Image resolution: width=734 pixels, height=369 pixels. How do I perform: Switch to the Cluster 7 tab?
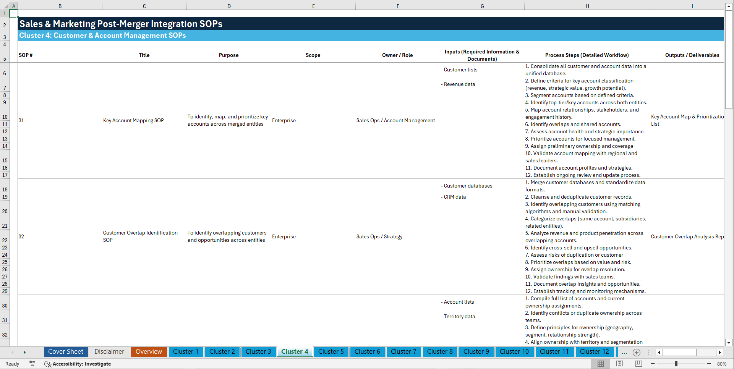[x=403, y=352]
